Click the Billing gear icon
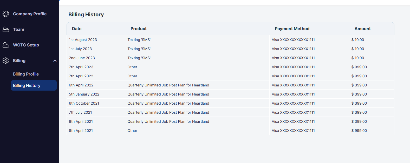 click(x=6, y=60)
